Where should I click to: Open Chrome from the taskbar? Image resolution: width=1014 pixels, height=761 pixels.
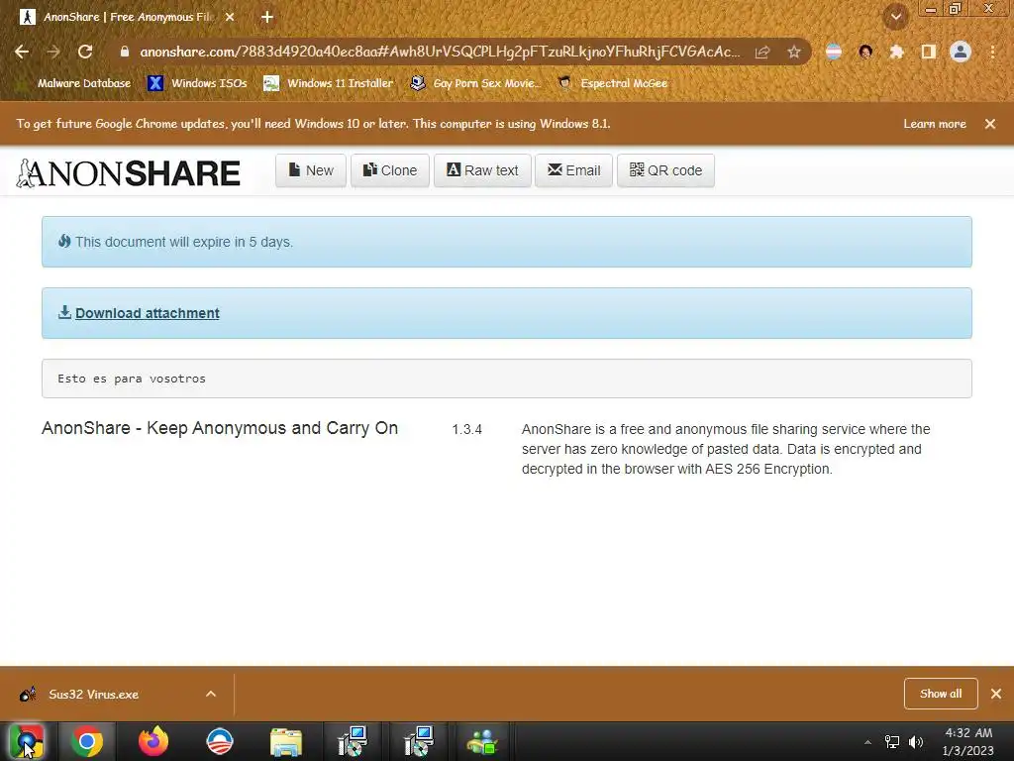[x=87, y=741]
